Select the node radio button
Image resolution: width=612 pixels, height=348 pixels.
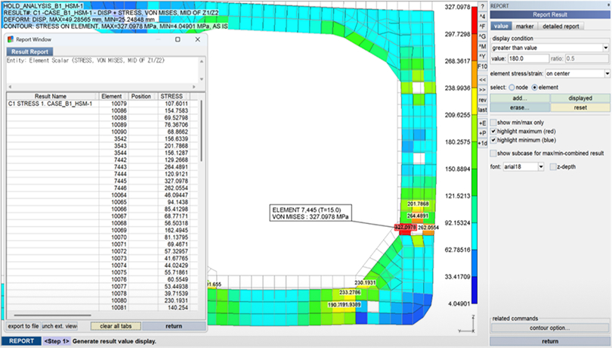512,87
